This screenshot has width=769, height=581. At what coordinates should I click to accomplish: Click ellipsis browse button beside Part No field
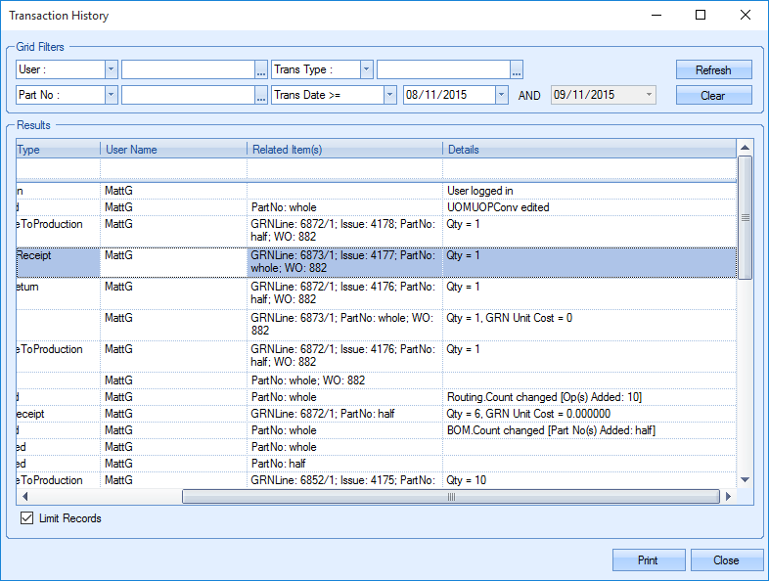(x=261, y=95)
